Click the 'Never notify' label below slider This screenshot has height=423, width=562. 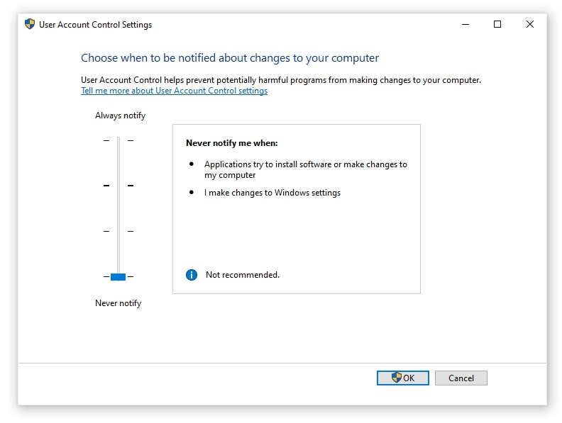pos(118,303)
